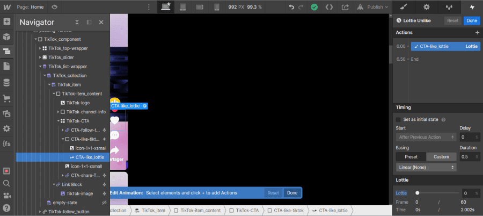Viewport: 483px width, 216px height.
Task: Expand the TikTok_slider node
Action: (40, 57)
